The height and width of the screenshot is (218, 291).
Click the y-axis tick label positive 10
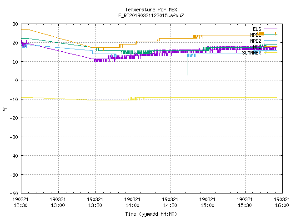point(15,62)
